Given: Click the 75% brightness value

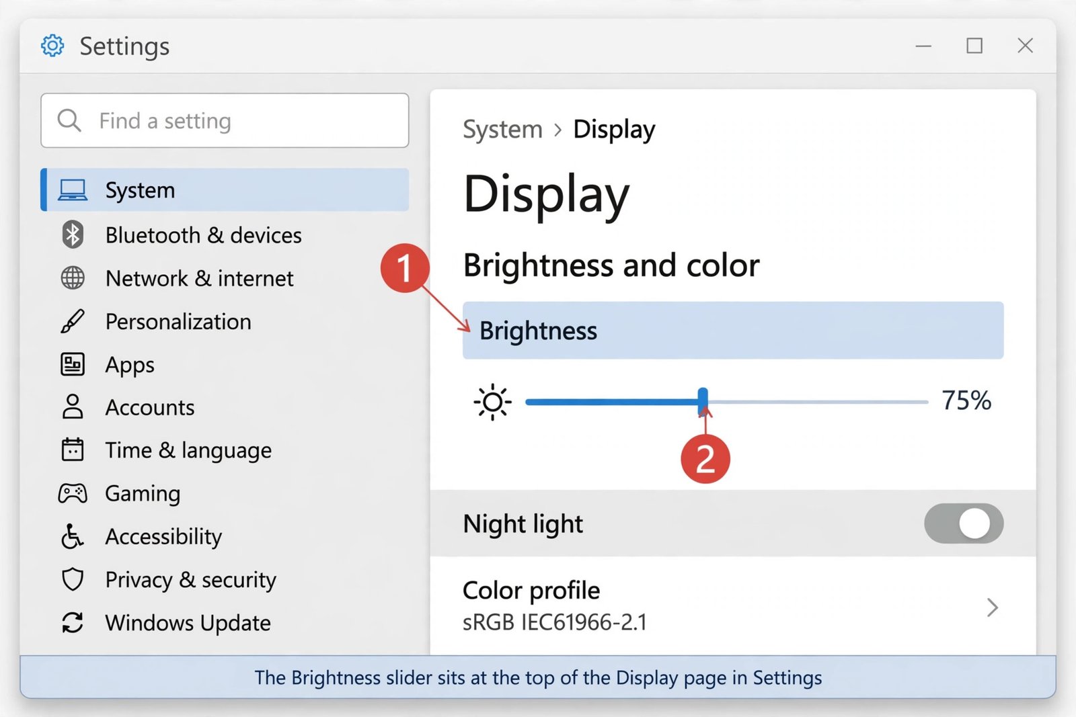Looking at the screenshot, I should tap(966, 400).
